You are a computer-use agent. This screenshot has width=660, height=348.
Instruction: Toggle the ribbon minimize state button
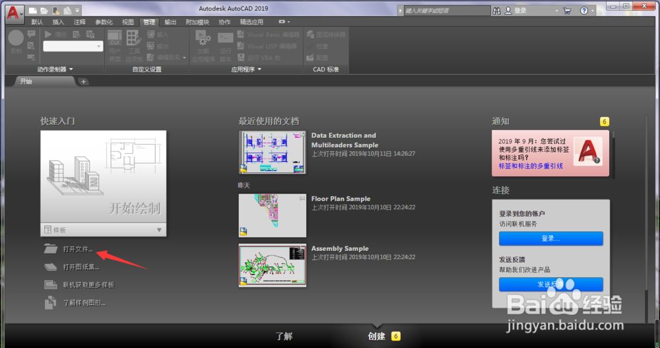[x=282, y=22]
